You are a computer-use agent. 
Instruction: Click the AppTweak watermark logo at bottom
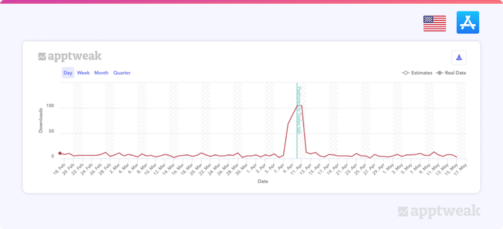click(x=439, y=211)
